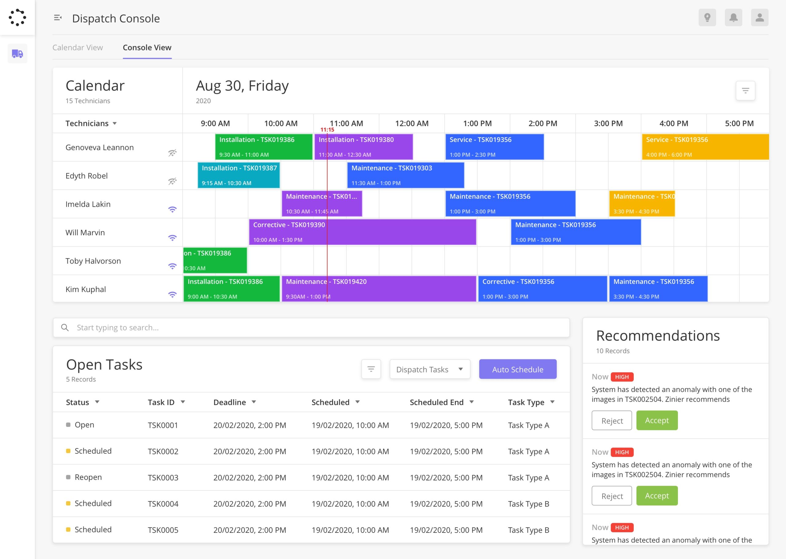This screenshot has width=786, height=559.
Task: Open Toby Halvorson's green TSK019386 block
Action: pos(215,260)
